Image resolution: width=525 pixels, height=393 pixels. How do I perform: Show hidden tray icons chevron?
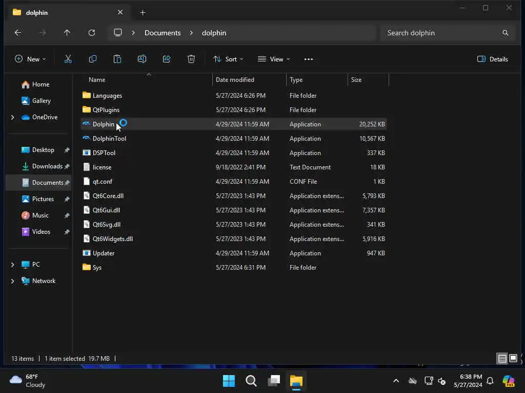396,381
